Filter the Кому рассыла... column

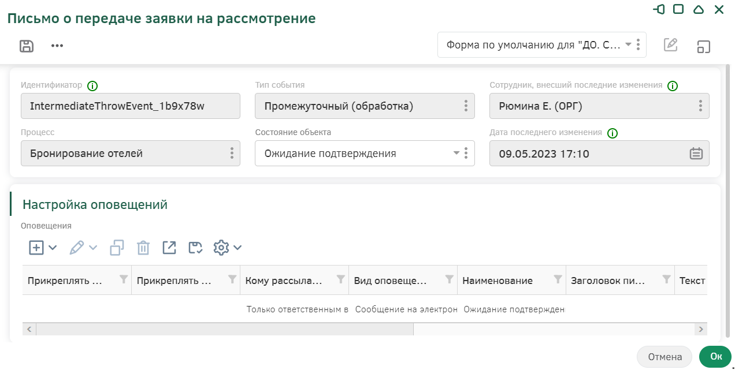pos(341,279)
